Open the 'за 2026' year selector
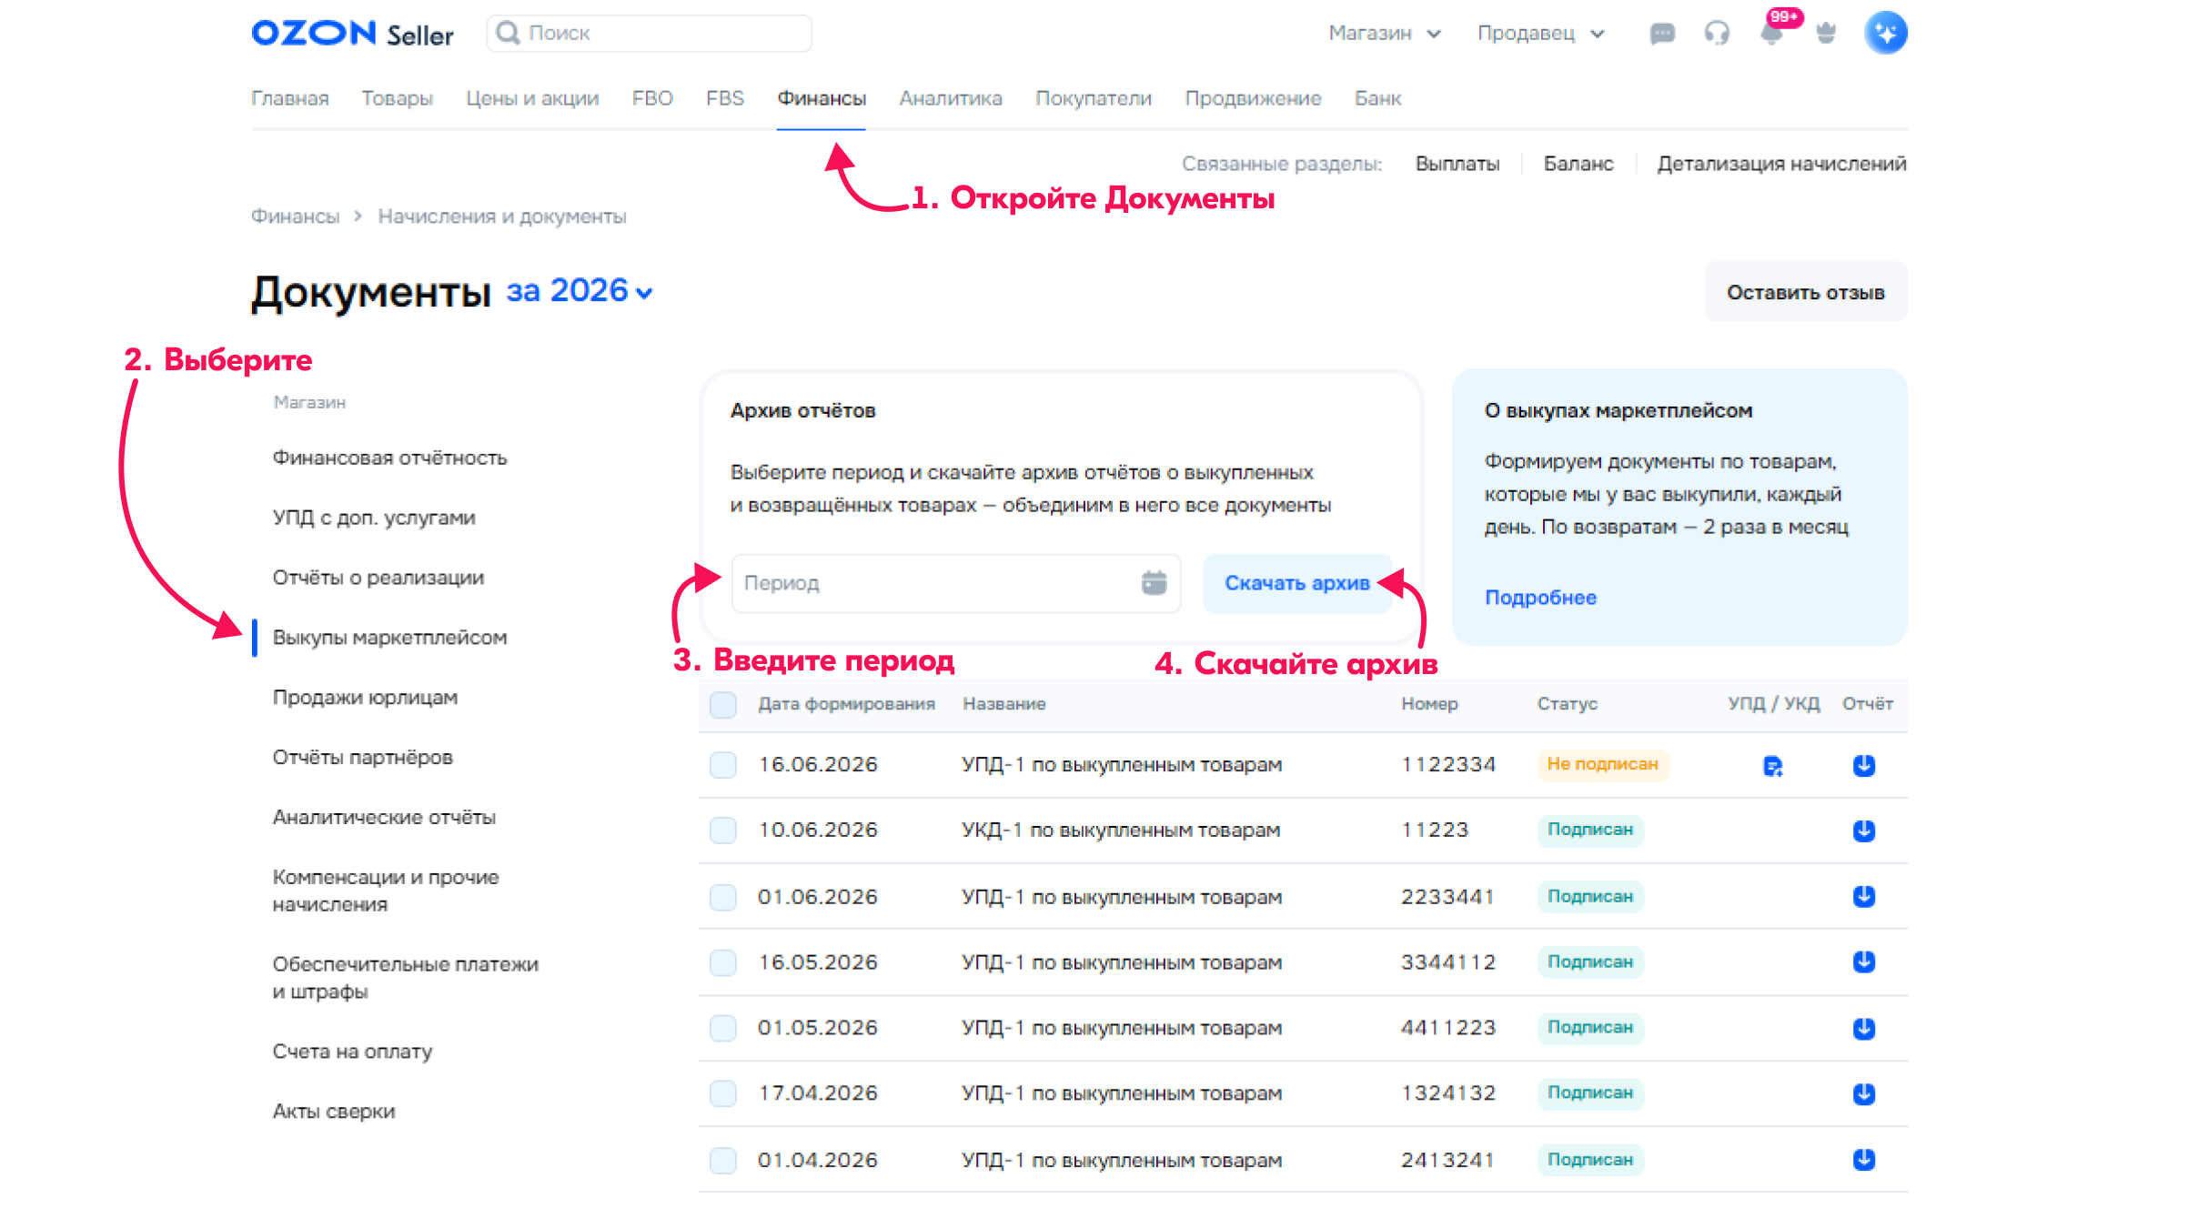The image size is (2188, 1208). point(580,291)
